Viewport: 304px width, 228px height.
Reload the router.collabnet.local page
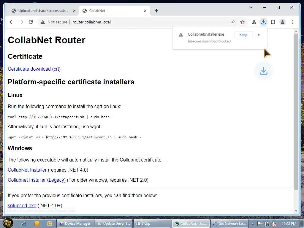[31, 22]
